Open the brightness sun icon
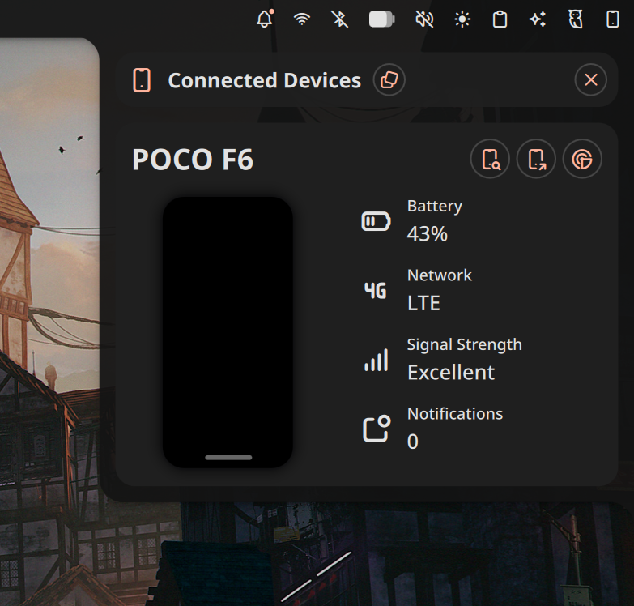This screenshot has width=634, height=606. [x=462, y=19]
